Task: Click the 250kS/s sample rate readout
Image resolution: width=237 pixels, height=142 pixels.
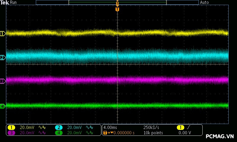Action: (x=151, y=128)
